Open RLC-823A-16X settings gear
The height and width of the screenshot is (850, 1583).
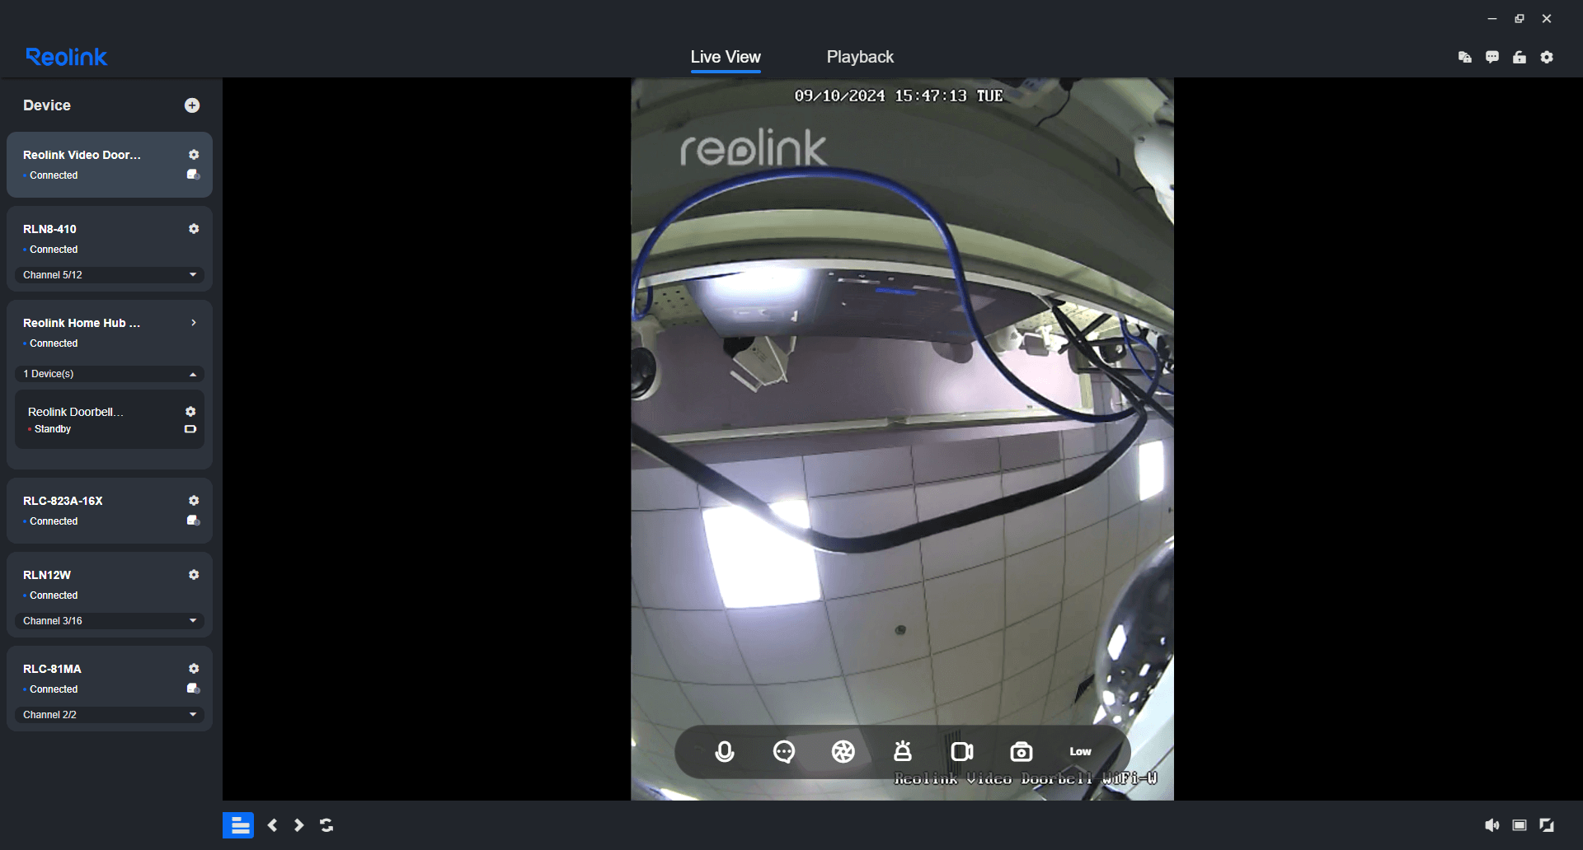(194, 501)
